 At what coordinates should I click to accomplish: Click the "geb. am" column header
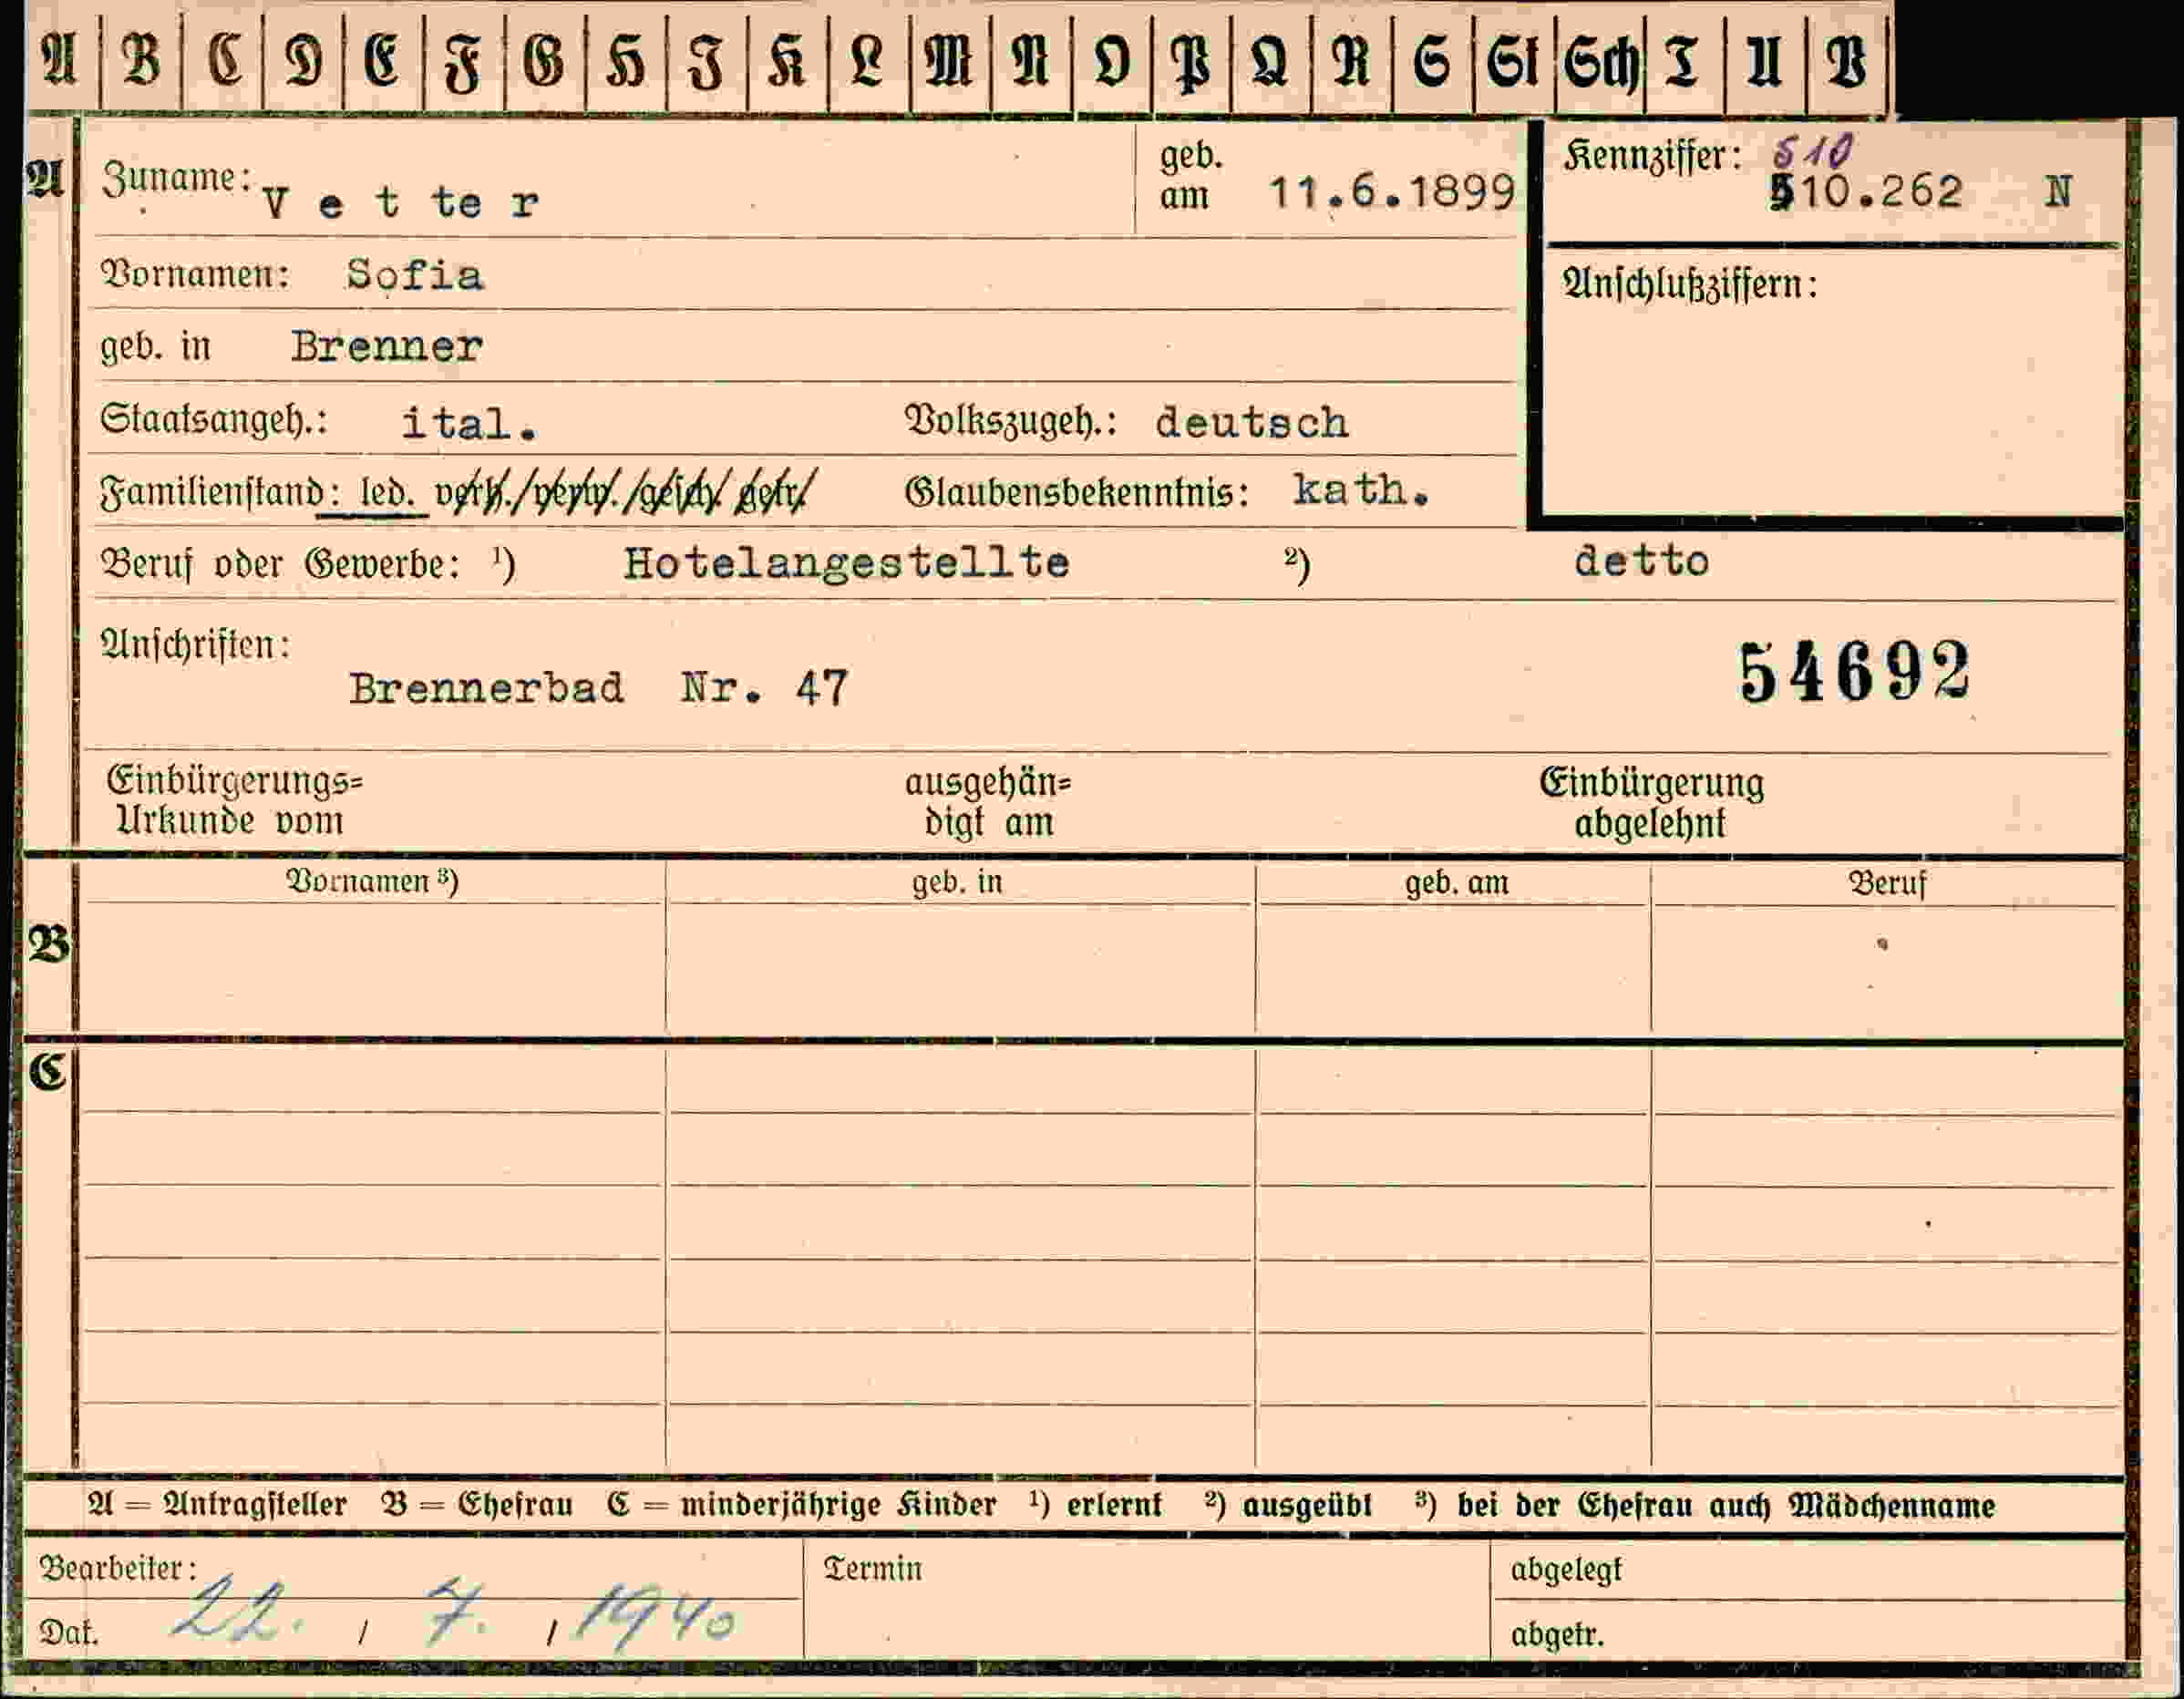click(x=1456, y=883)
